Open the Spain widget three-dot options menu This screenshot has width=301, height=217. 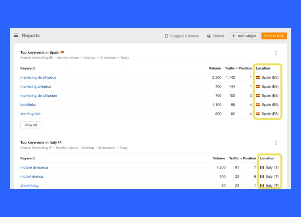point(276,53)
